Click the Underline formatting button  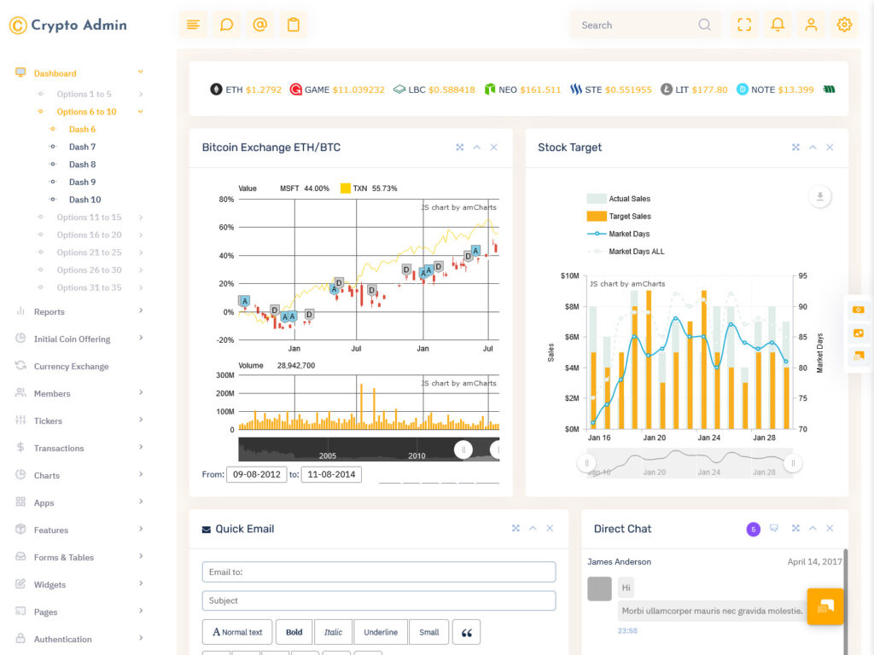(380, 632)
